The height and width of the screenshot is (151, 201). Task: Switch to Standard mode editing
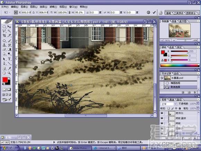tap(5, 89)
